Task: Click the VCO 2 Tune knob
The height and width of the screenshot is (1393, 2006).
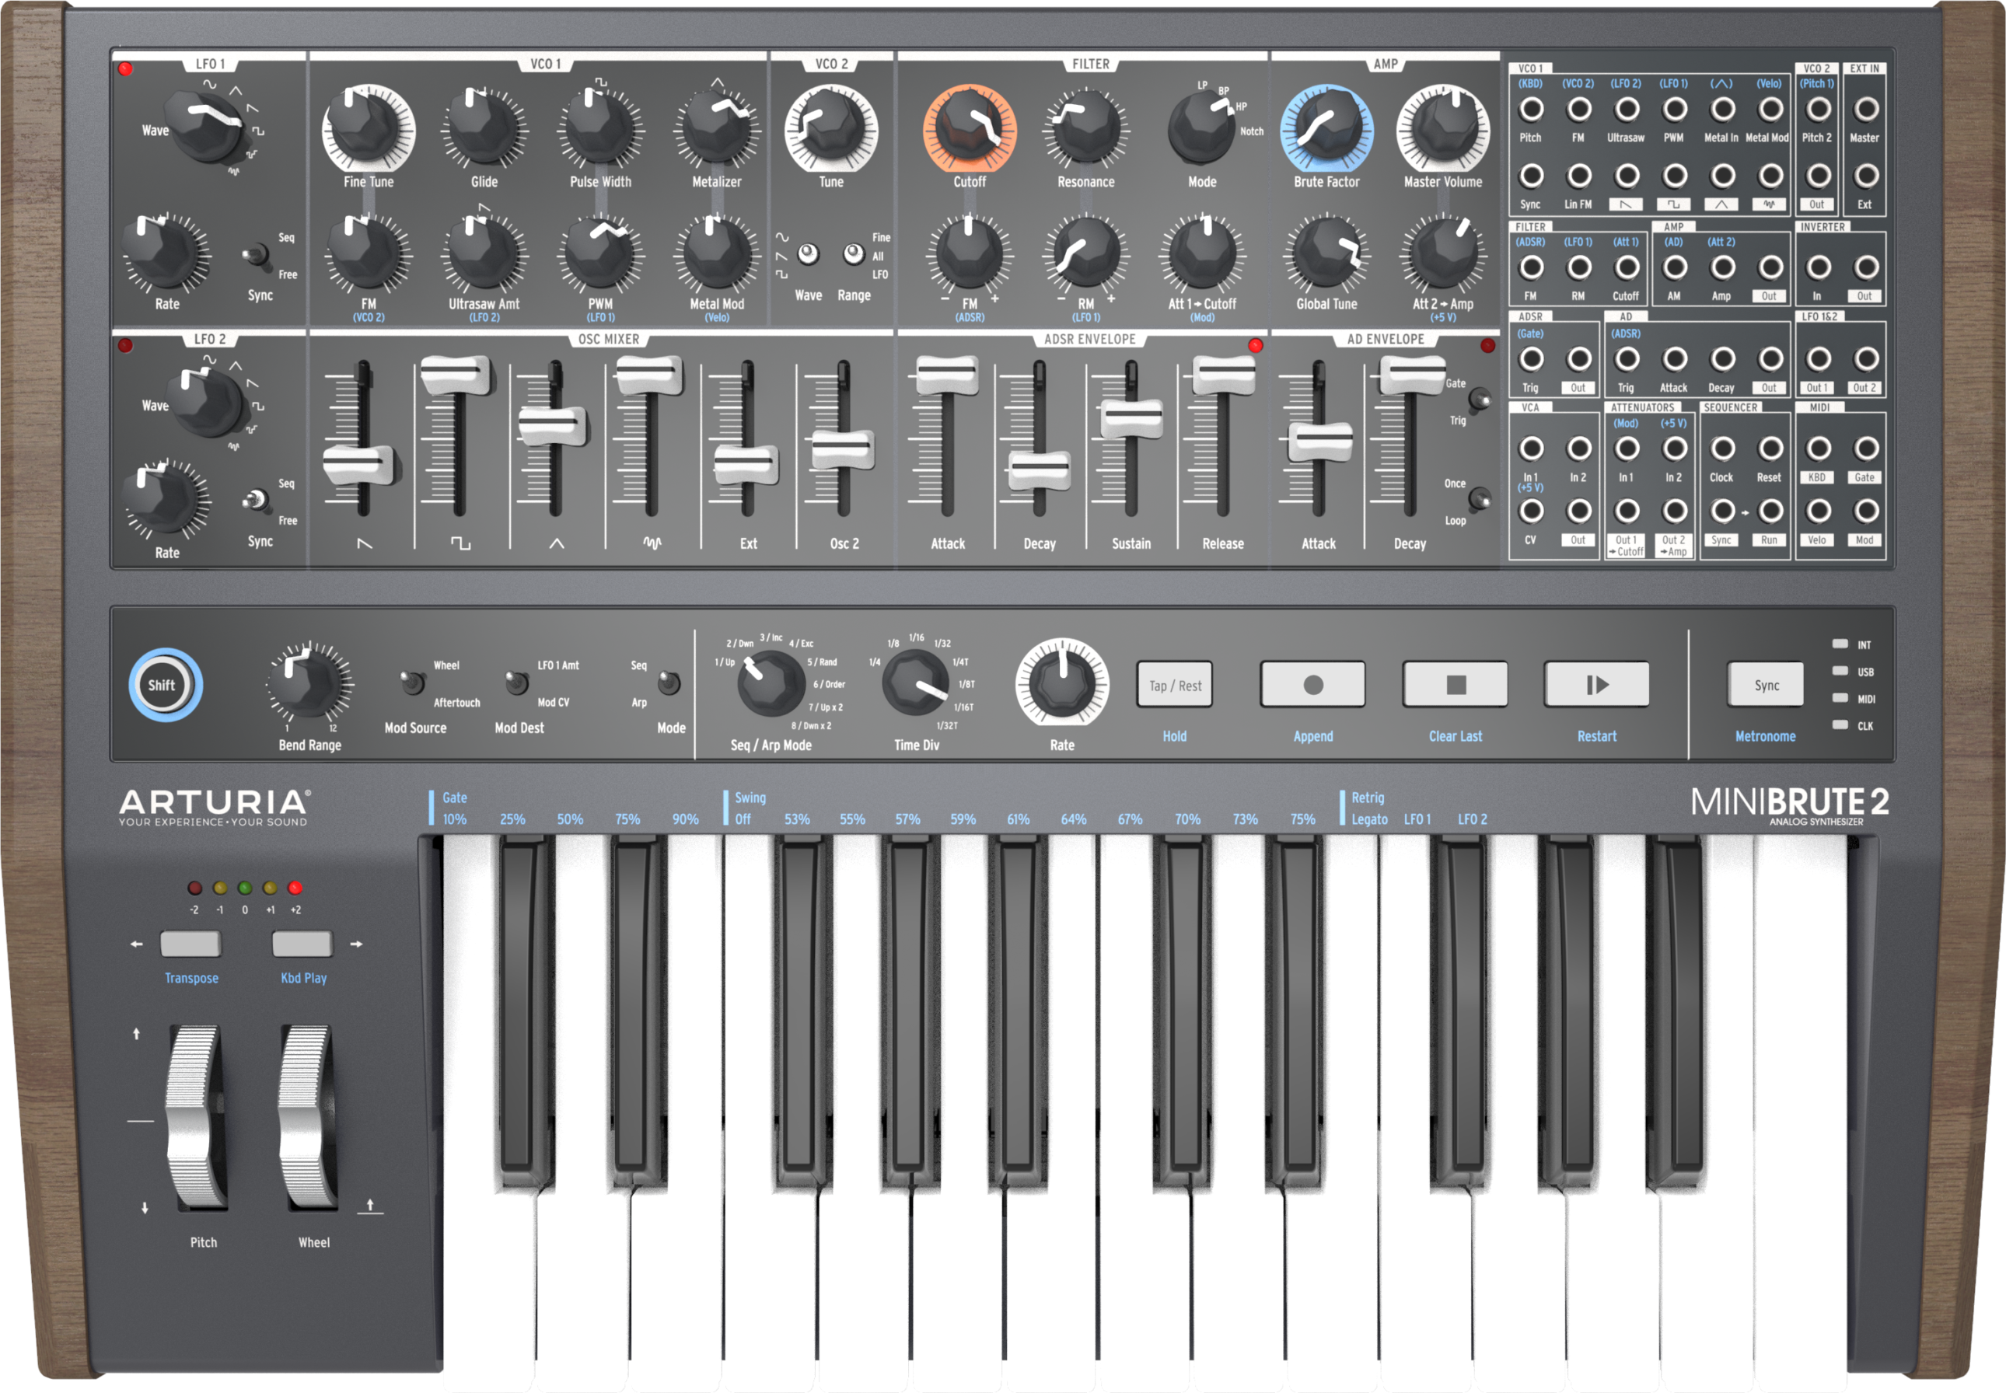Action: pyautogui.click(x=831, y=129)
